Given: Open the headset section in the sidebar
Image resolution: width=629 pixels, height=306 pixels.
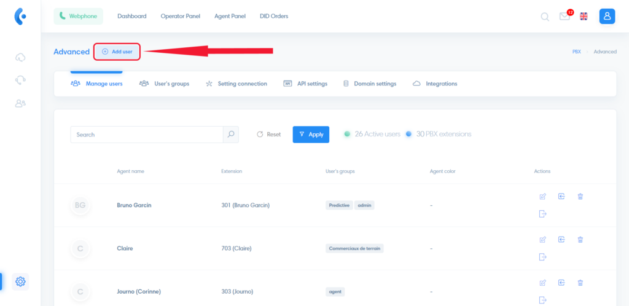Looking at the screenshot, I should pyautogui.click(x=20, y=80).
